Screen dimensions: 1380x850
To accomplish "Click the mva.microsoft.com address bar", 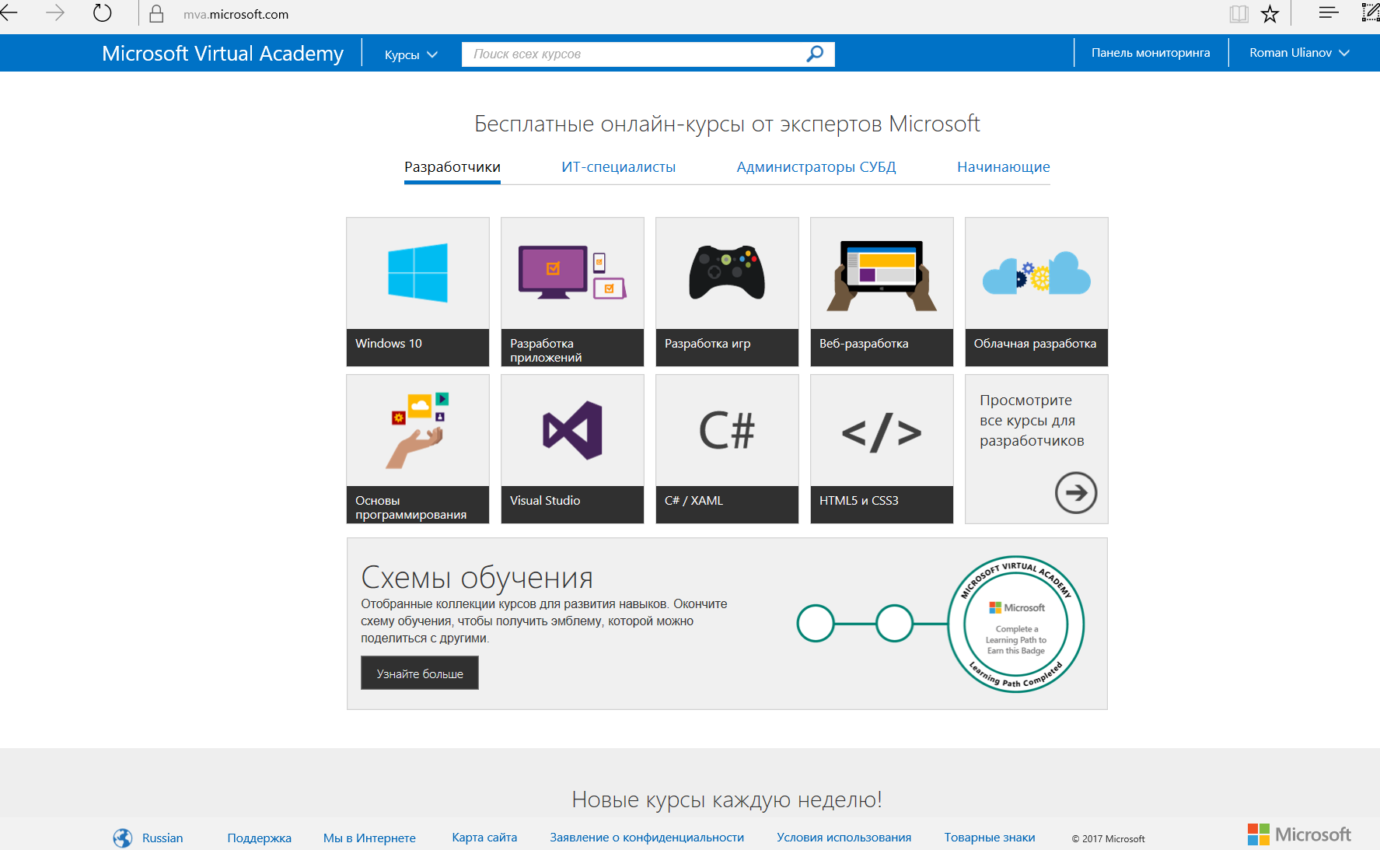I will [236, 14].
